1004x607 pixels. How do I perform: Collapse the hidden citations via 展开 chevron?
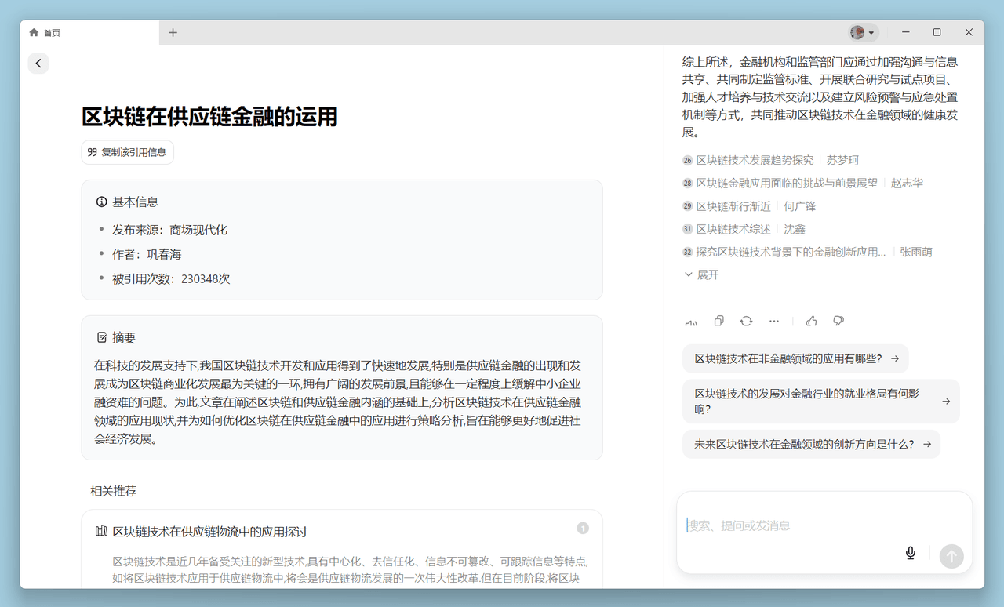click(689, 274)
